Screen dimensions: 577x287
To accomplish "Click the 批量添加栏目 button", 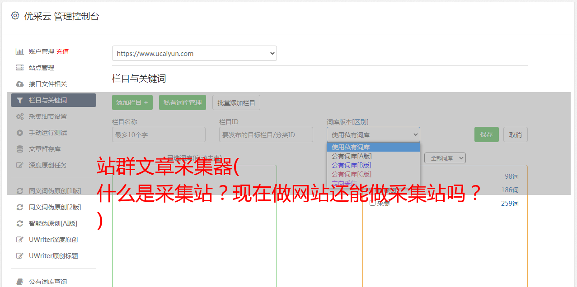I will (236, 102).
